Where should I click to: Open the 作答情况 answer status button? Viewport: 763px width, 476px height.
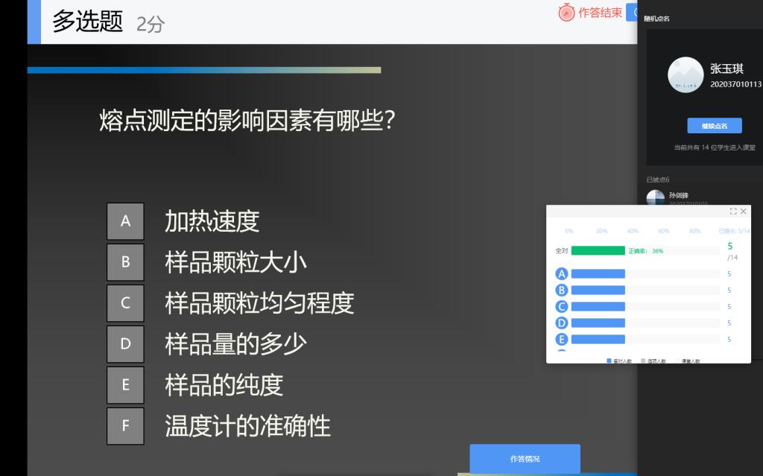tap(525, 459)
